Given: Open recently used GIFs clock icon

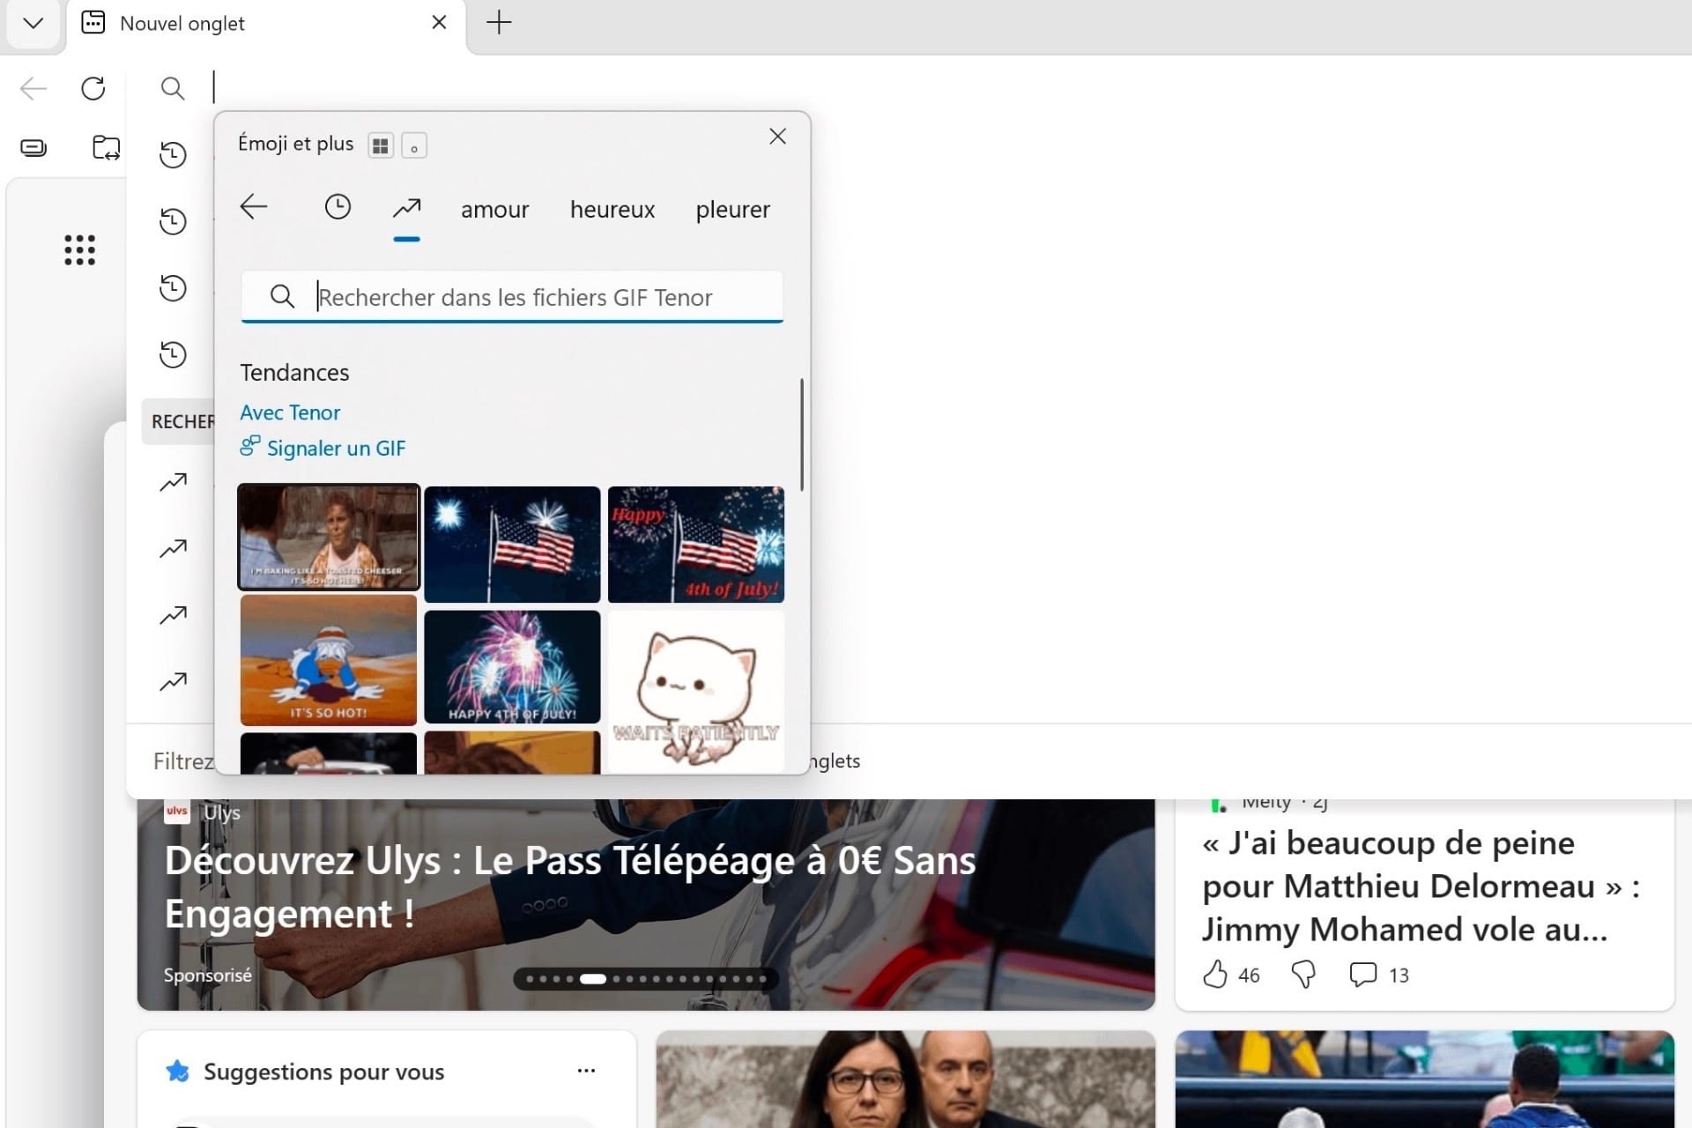Looking at the screenshot, I should point(338,207).
